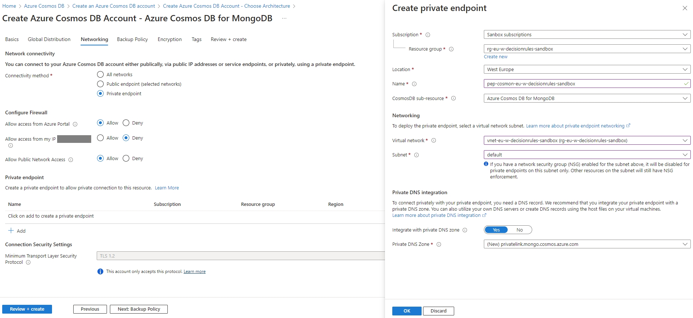Click info icon beside Resource group
This screenshot has height=318, width=693.
pos(451,49)
